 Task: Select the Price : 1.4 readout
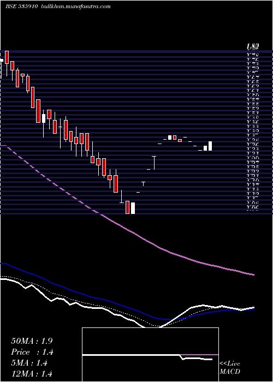(32, 352)
